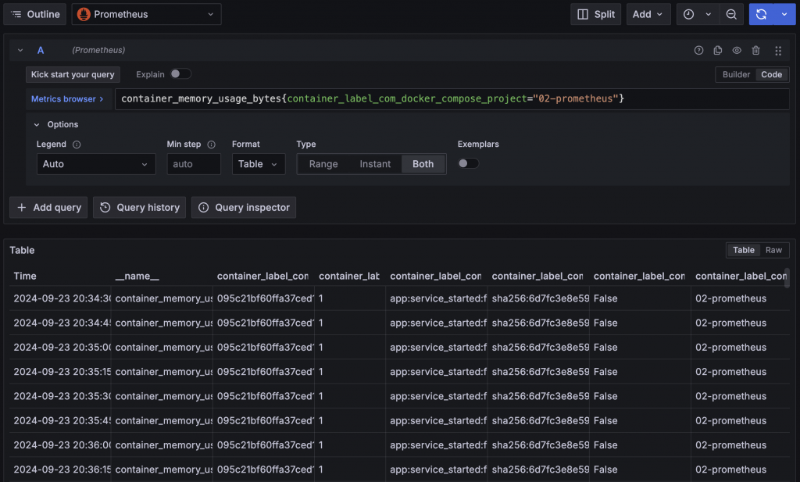
Task: Click the PromQL query input field
Action: coord(452,99)
